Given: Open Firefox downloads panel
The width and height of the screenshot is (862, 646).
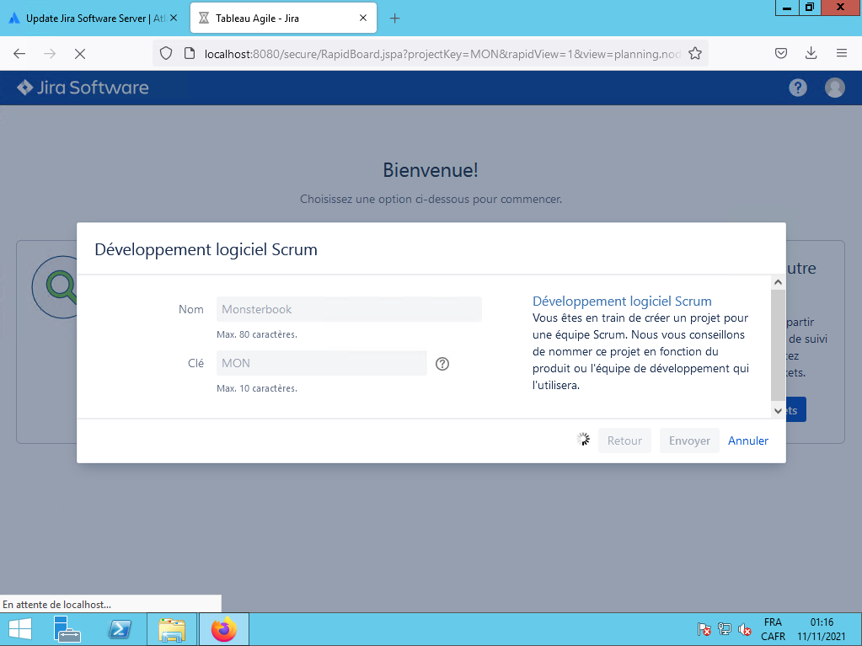Looking at the screenshot, I should pos(811,53).
